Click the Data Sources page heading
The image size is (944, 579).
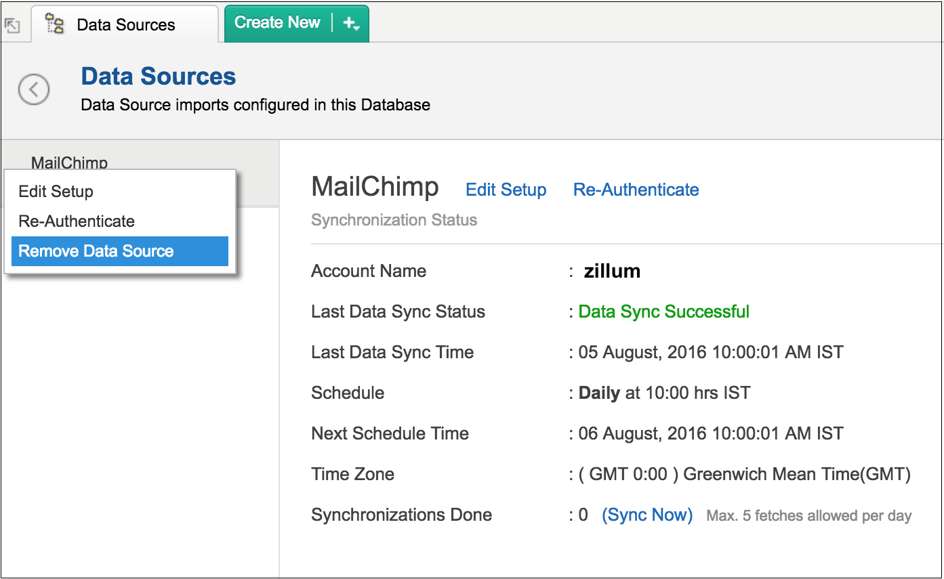click(x=159, y=77)
